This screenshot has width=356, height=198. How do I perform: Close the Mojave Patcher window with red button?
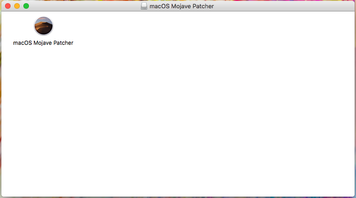[x=8, y=6]
